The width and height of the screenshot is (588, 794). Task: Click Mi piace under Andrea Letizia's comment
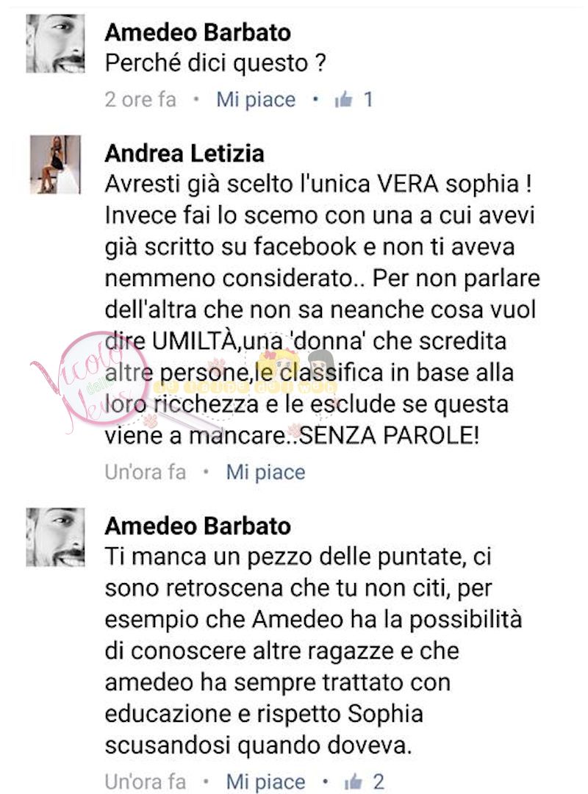[x=265, y=473]
